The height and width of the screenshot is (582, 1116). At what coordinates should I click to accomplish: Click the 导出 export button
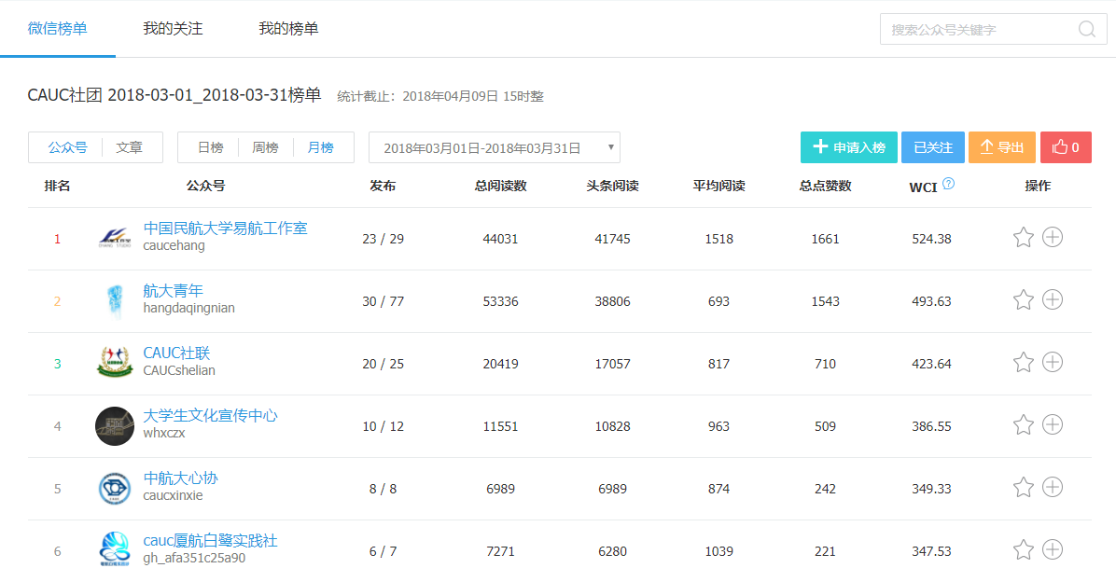coord(1001,147)
